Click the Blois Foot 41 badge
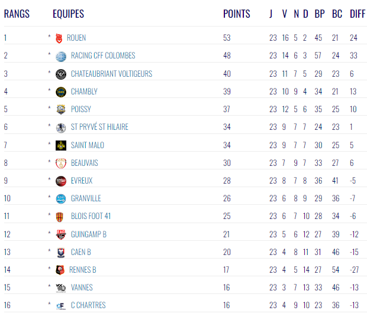 [x=61, y=216]
